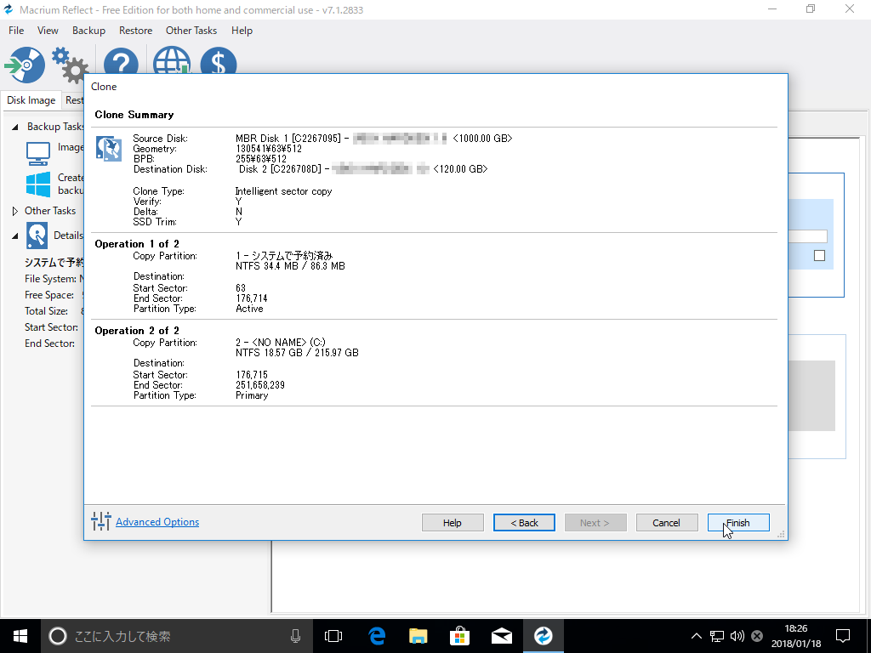
Task: Show hidden system tray icons
Action: click(x=696, y=636)
